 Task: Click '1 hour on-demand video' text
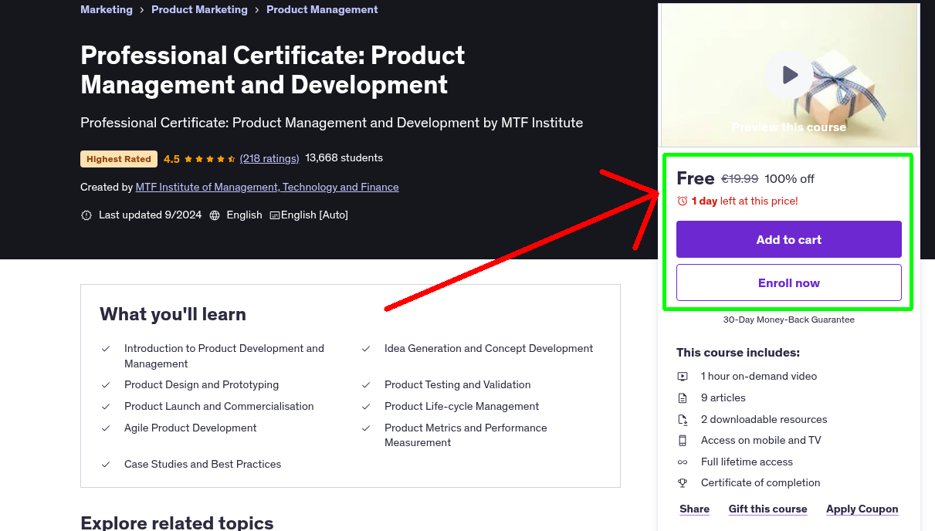tap(759, 377)
